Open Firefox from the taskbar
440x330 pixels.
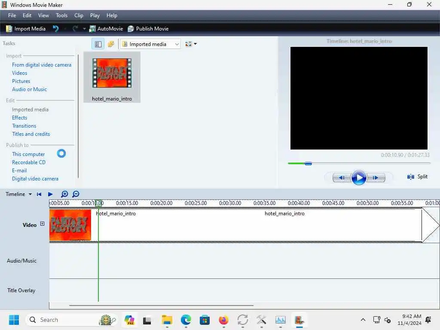tap(223, 320)
